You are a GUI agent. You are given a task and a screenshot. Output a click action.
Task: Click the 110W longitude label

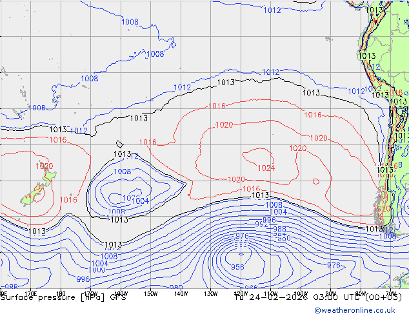pyautogui.click(x=271, y=294)
